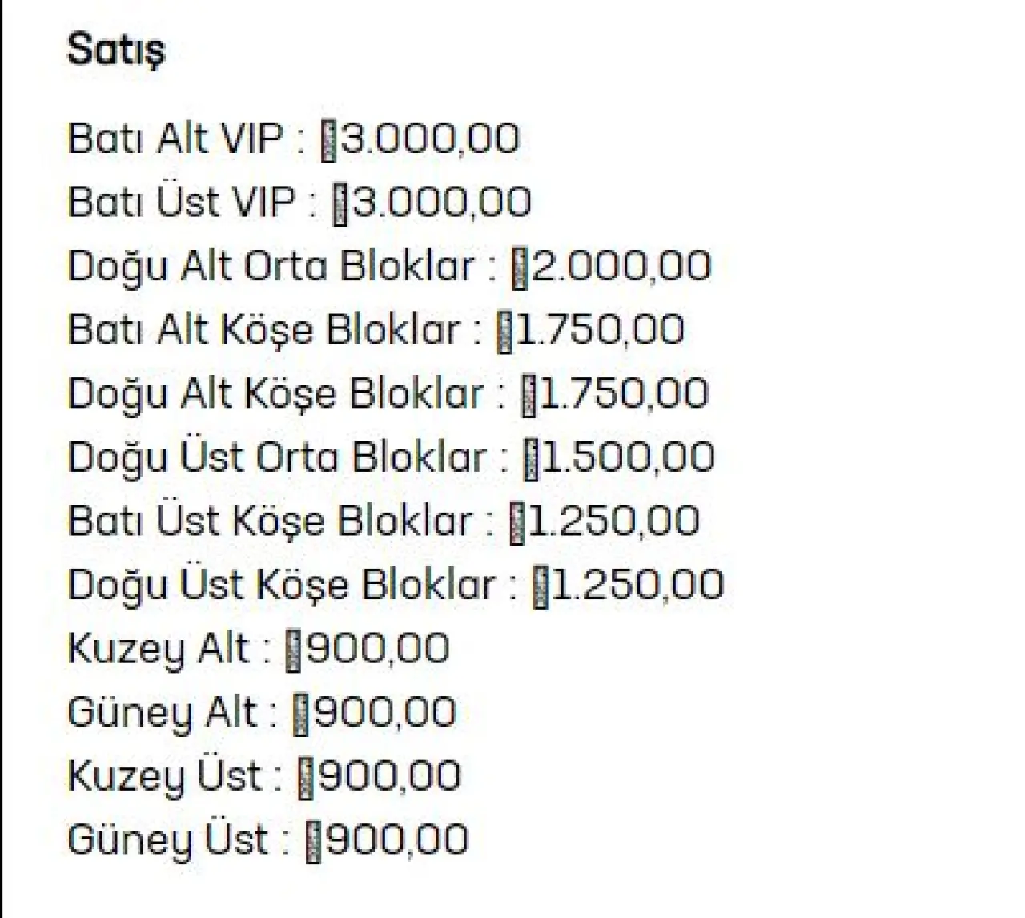Select Batı Üst Köşe Bloklar entry
Screen dimensions: 1025x918
[270, 521]
